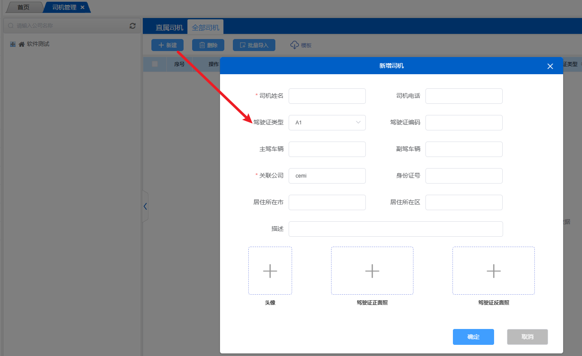Close the 司机管理 tab with X
Screen dimensions: 582x356
click(83, 7)
